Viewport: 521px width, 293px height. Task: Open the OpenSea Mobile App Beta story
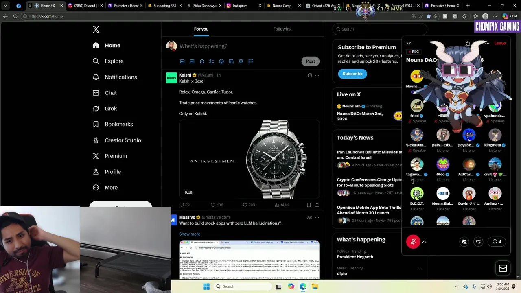click(369, 210)
